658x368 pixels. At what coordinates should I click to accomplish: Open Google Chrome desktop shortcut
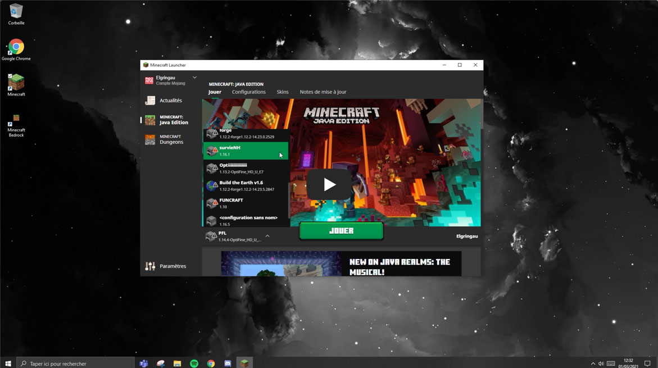click(16, 49)
